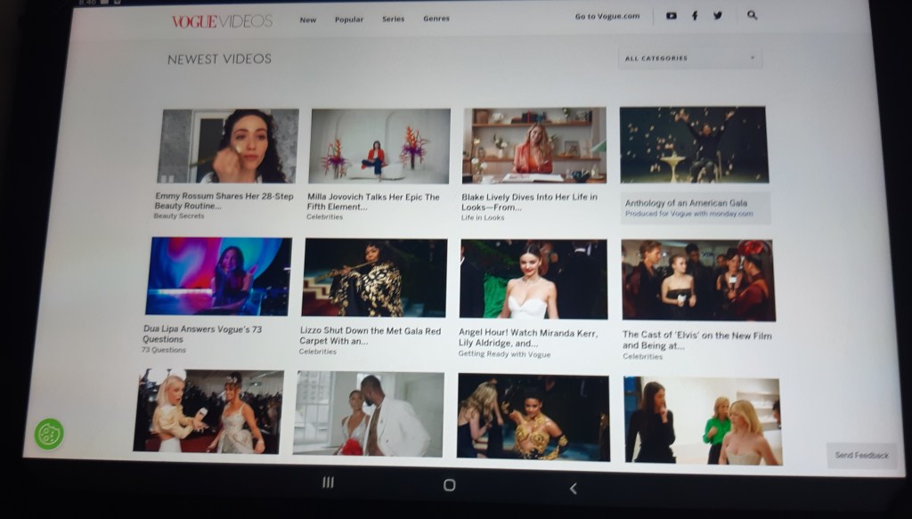Open the YouTube icon in header
Image resolution: width=912 pixels, height=519 pixels.
pyautogui.click(x=672, y=16)
